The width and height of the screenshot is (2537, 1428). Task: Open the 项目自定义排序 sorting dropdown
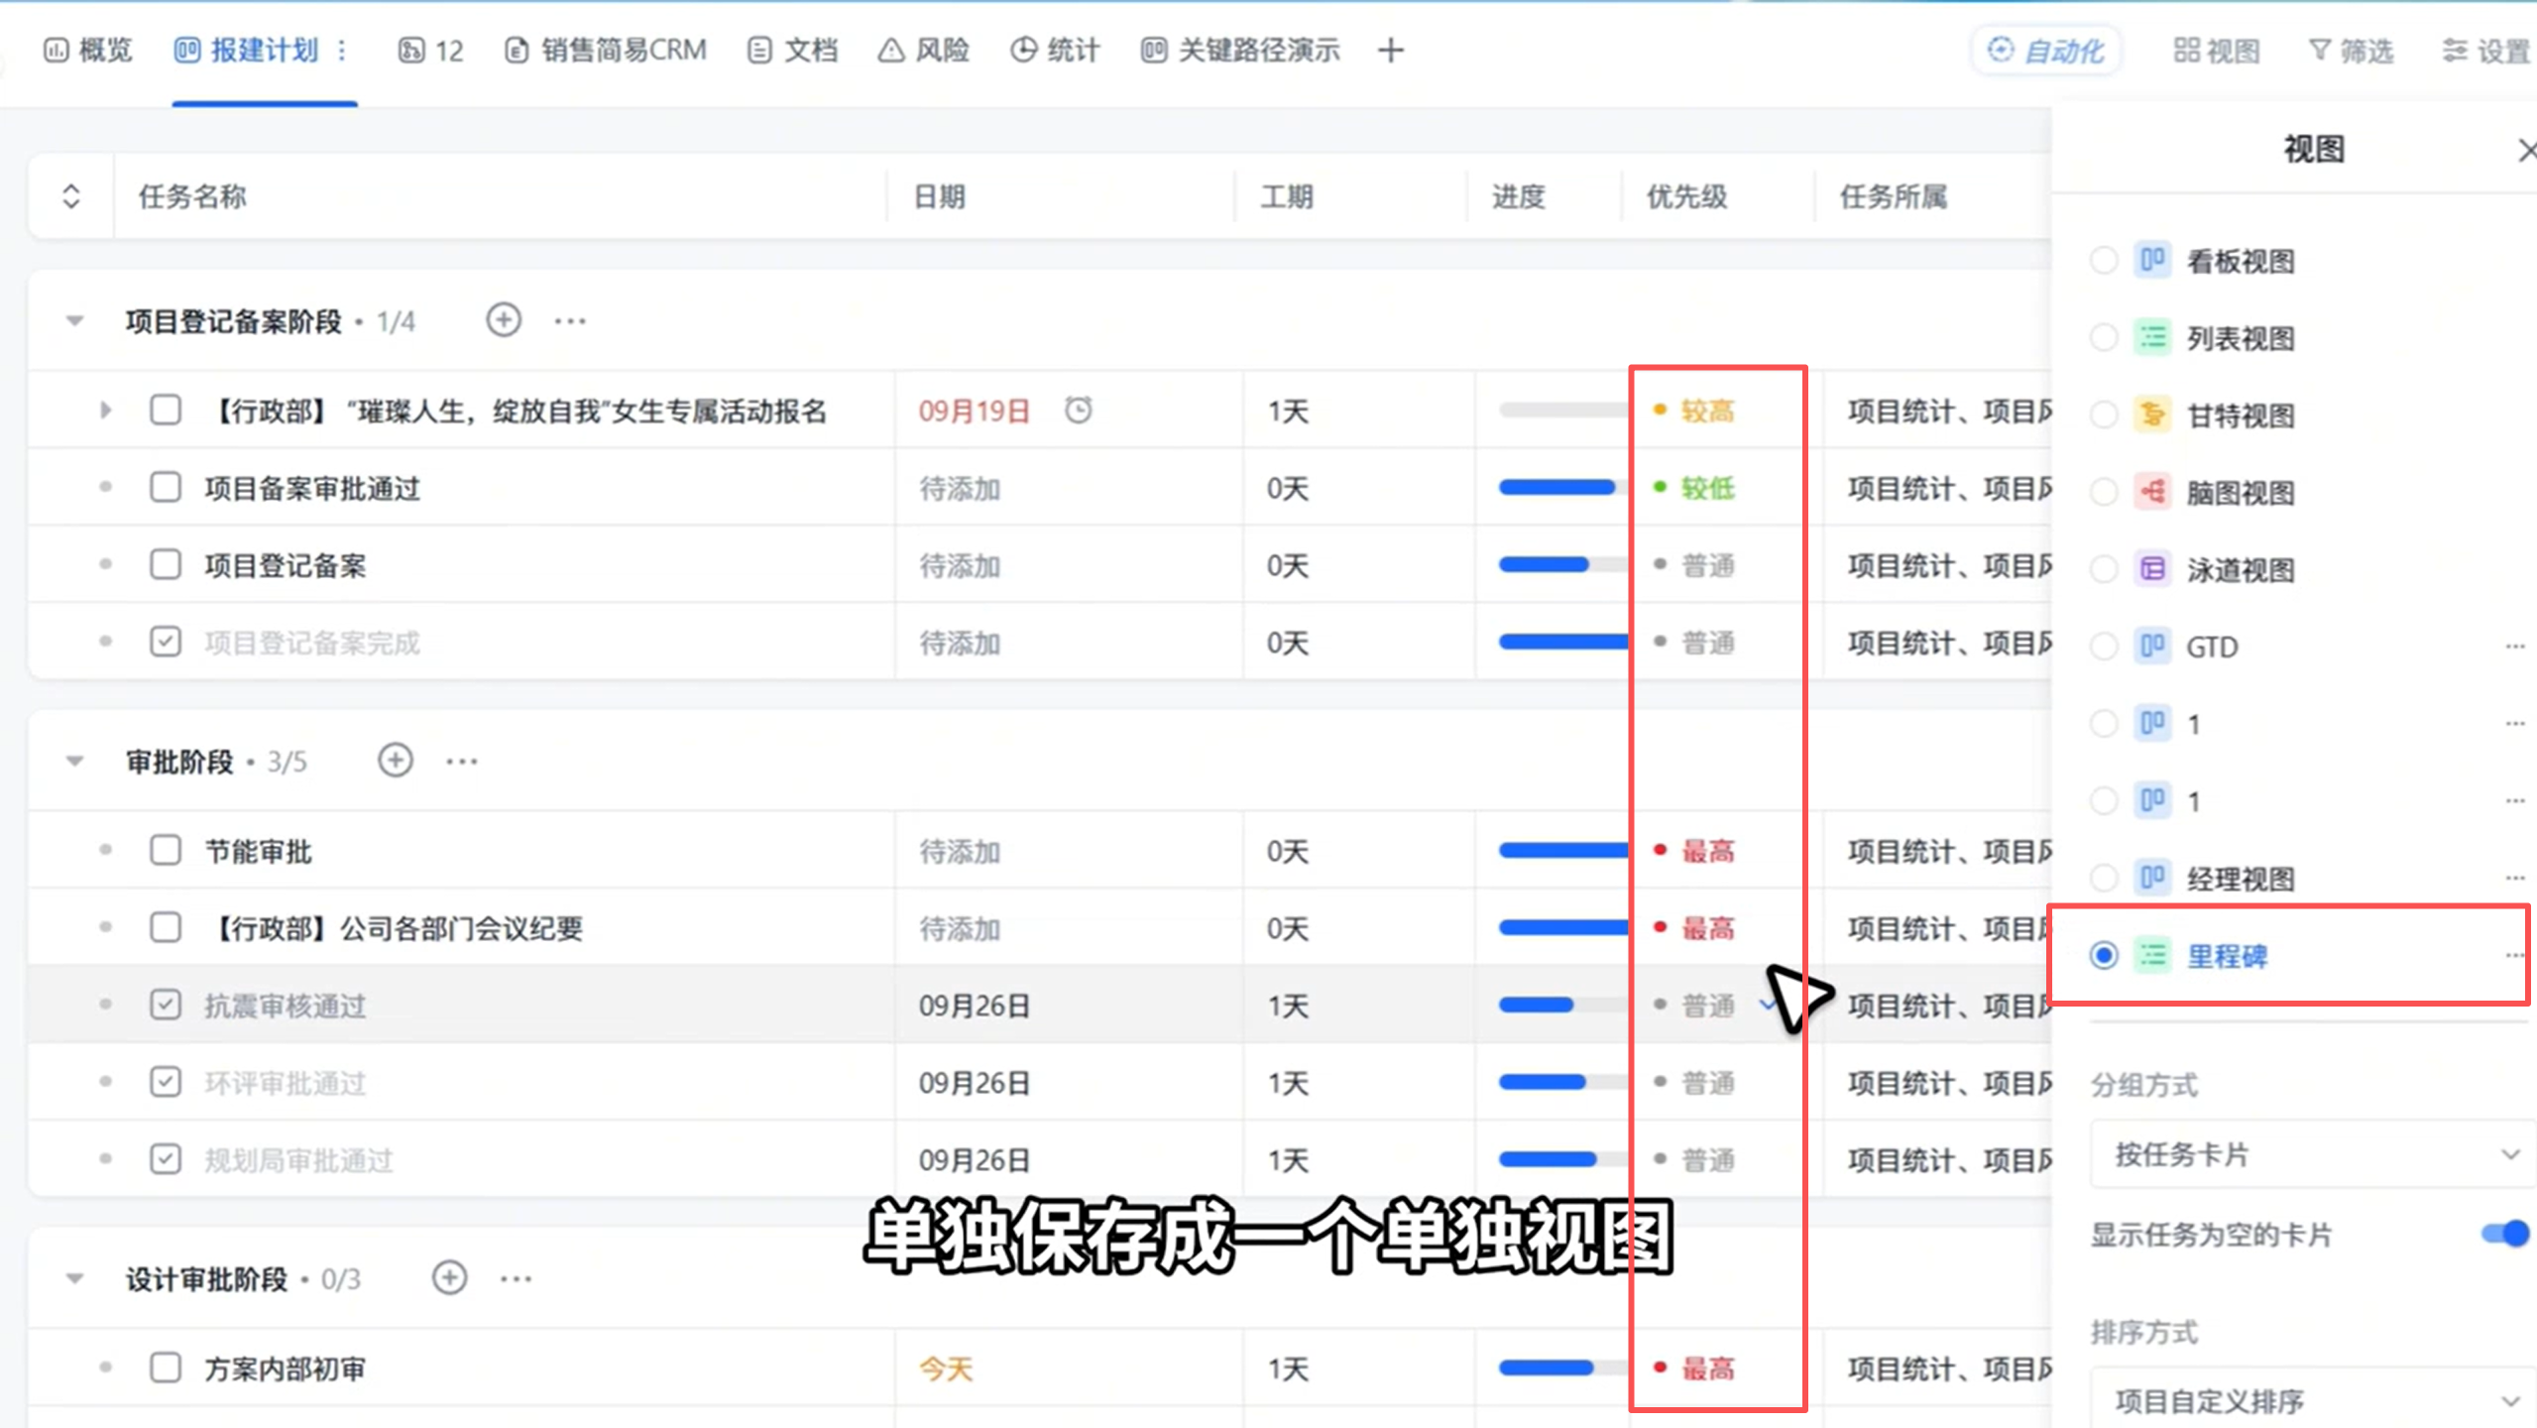point(2314,1400)
